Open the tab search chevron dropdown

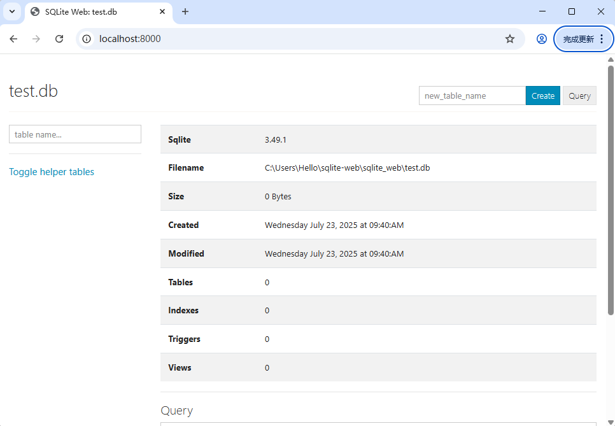pos(11,11)
